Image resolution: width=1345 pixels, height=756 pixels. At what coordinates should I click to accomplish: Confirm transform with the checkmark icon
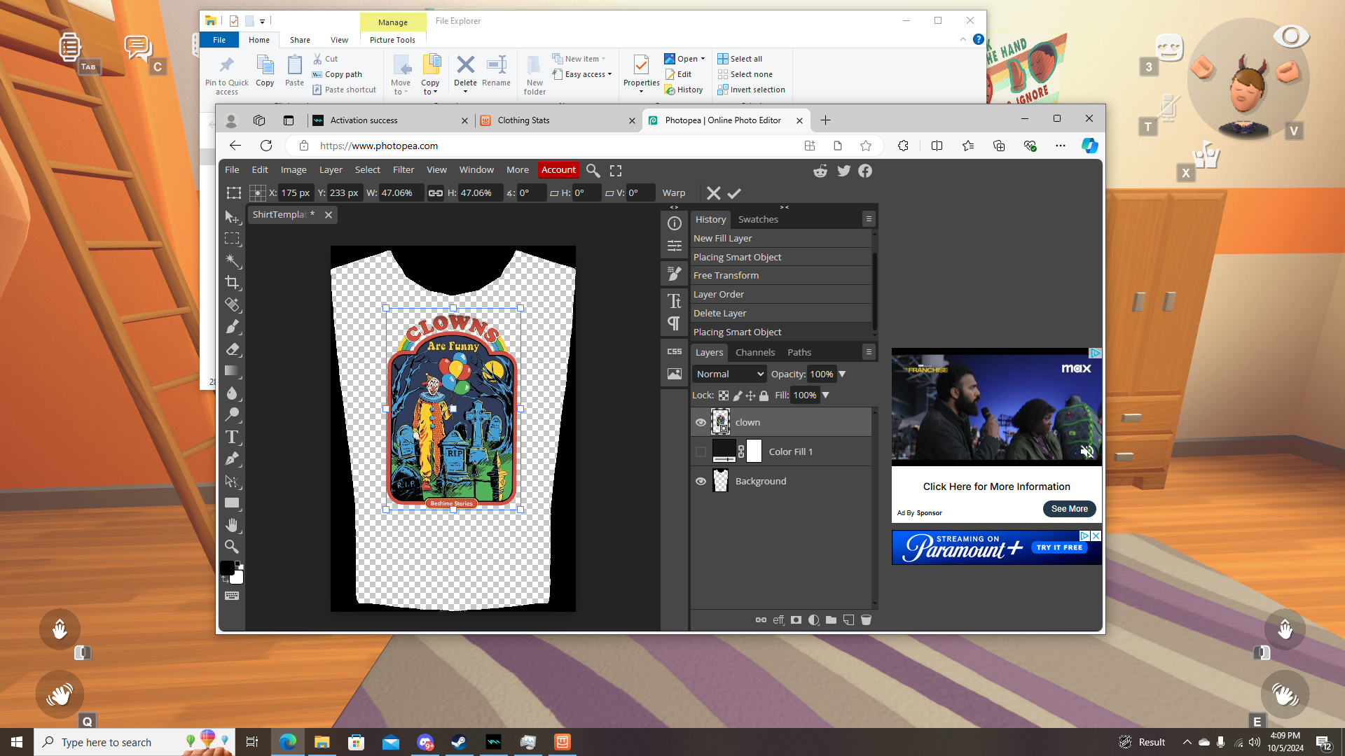point(734,193)
